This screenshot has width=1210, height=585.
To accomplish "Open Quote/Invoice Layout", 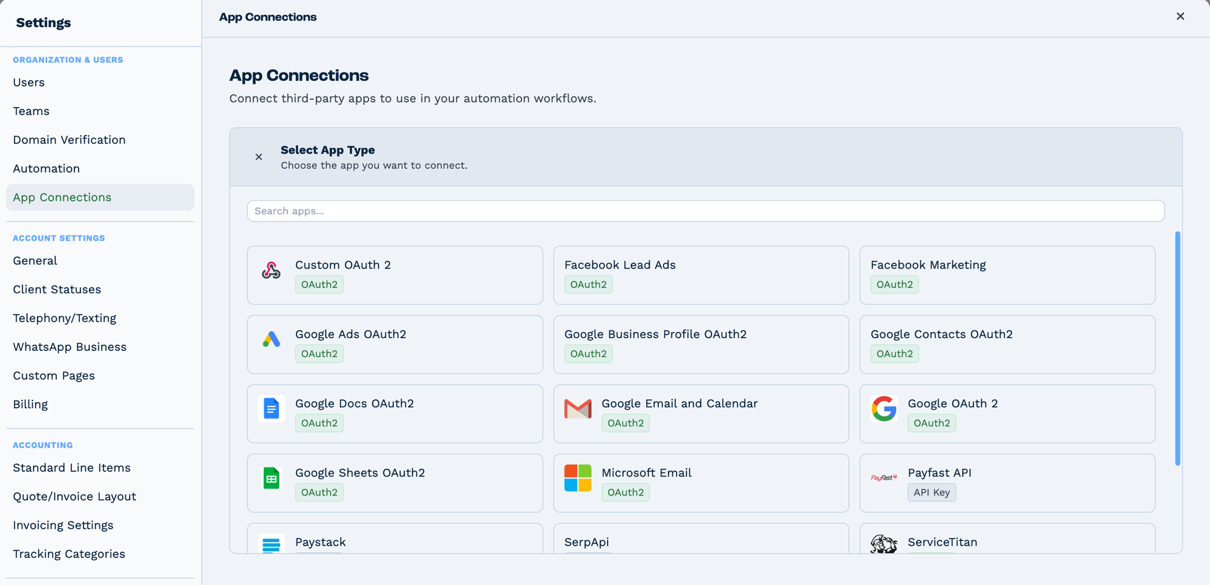I will 74,497.
